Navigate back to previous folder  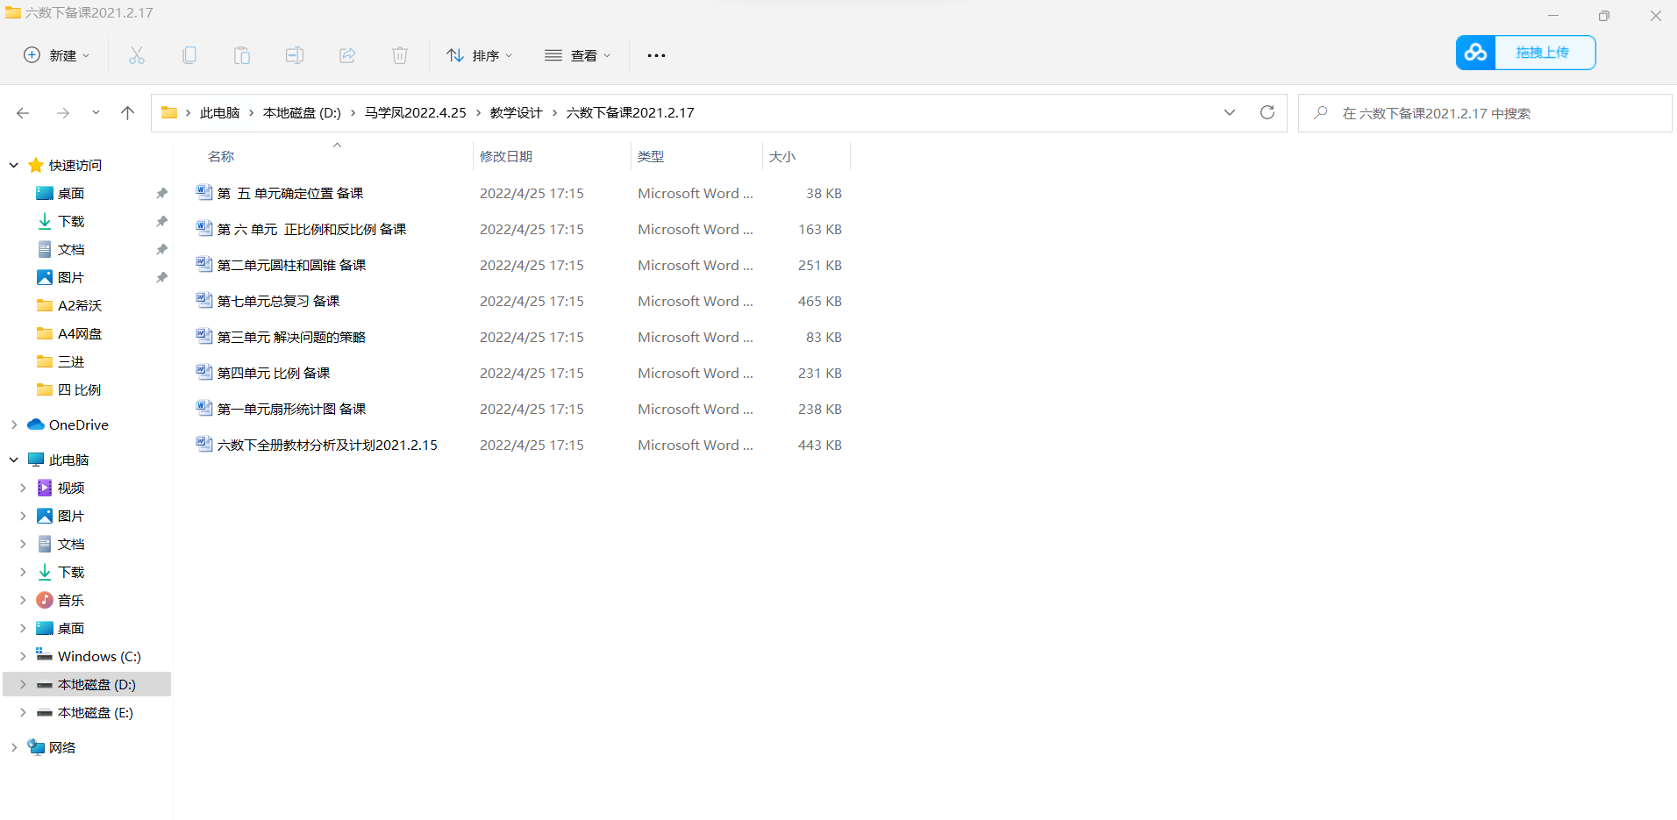[23, 112]
